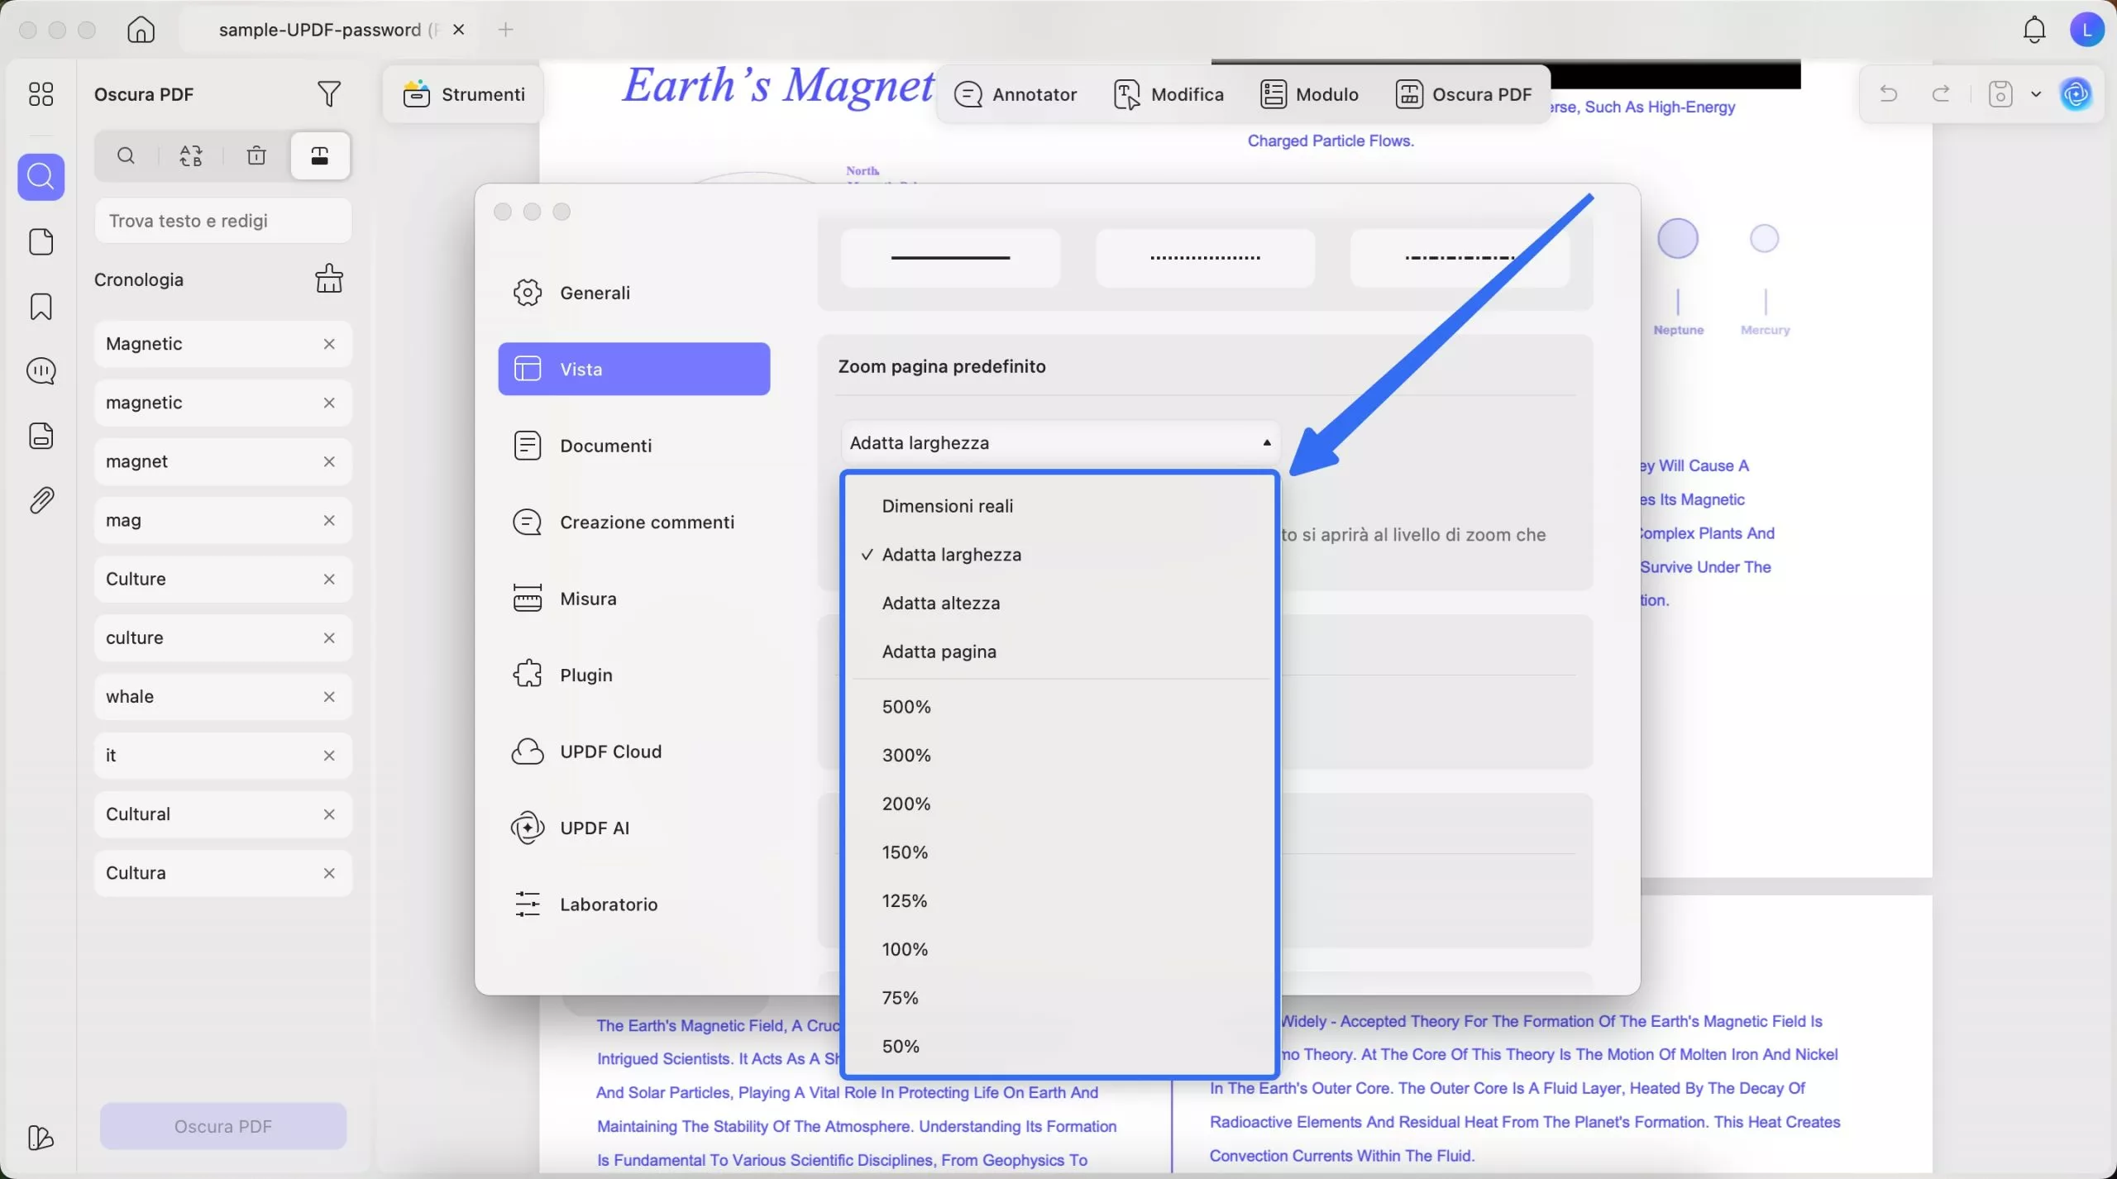Expand the chevron beside the save icon
This screenshot has width=2117, height=1179.
2035,94
